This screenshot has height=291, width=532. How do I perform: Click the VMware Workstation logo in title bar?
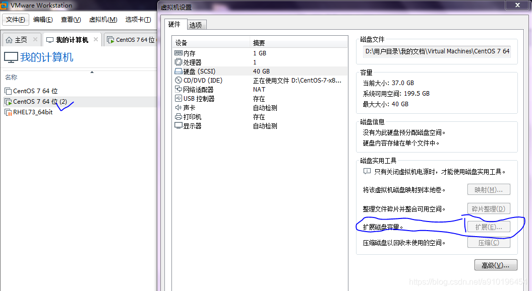4,5
